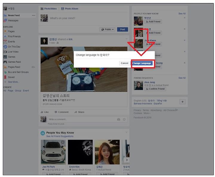Open the Public audience dropdown
The height and width of the screenshot is (177, 215).
point(107,29)
